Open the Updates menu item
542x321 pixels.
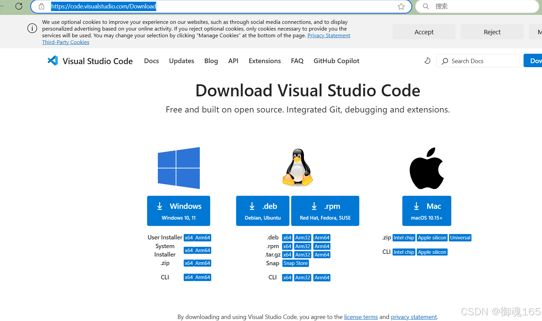(182, 61)
